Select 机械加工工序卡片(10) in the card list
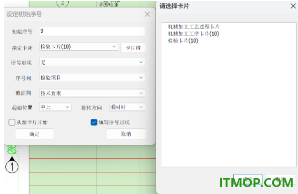The image size is (298, 194). coord(194,34)
